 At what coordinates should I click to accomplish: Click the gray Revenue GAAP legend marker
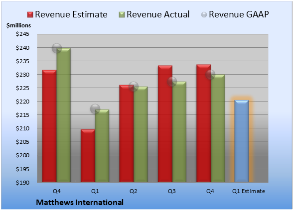coord(204,15)
